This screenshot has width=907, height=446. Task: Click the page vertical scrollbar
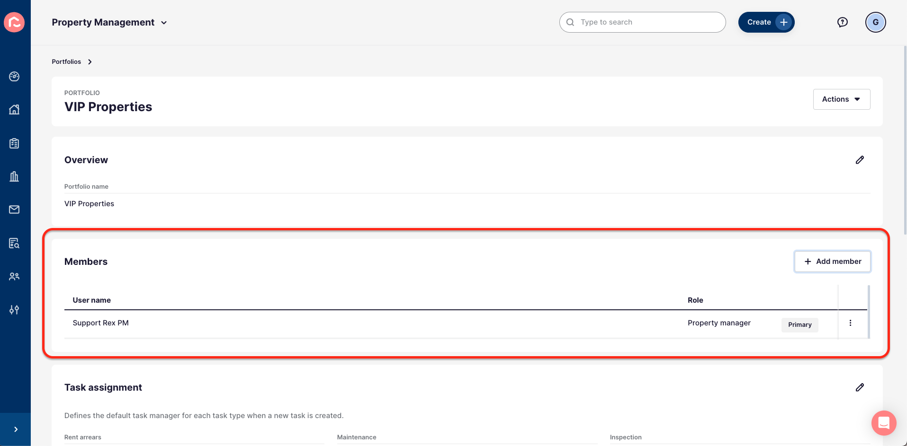[905, 140]
